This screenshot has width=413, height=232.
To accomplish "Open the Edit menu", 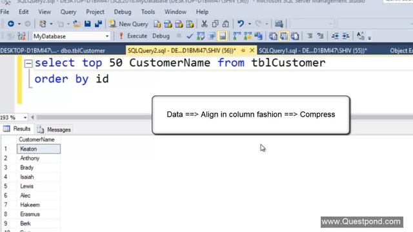I will tap(23, 12).
